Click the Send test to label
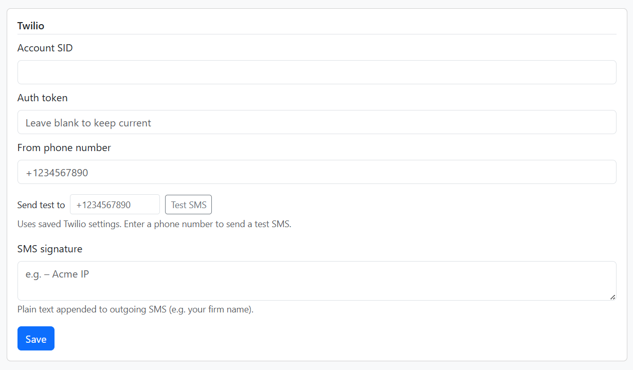This screenshot has height=370, width=633. (41, 205)
